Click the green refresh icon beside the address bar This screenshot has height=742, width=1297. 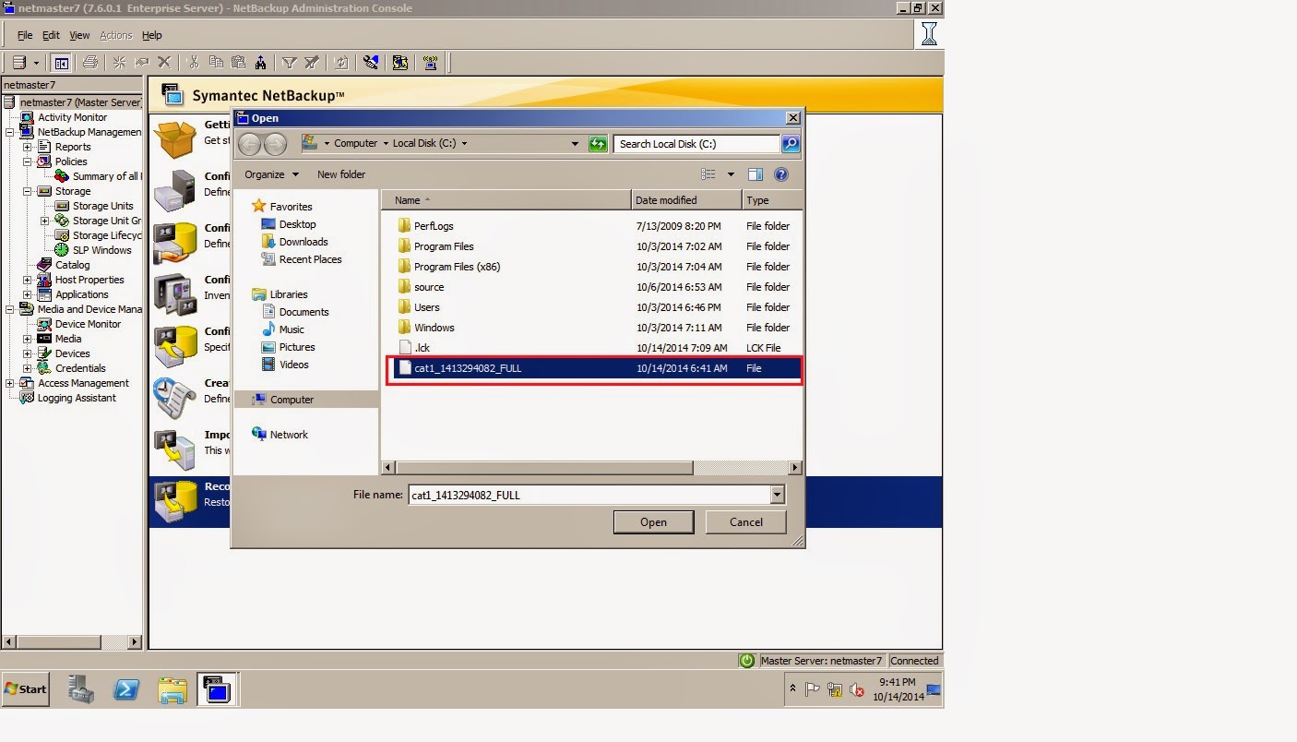(x=597, y=144)
